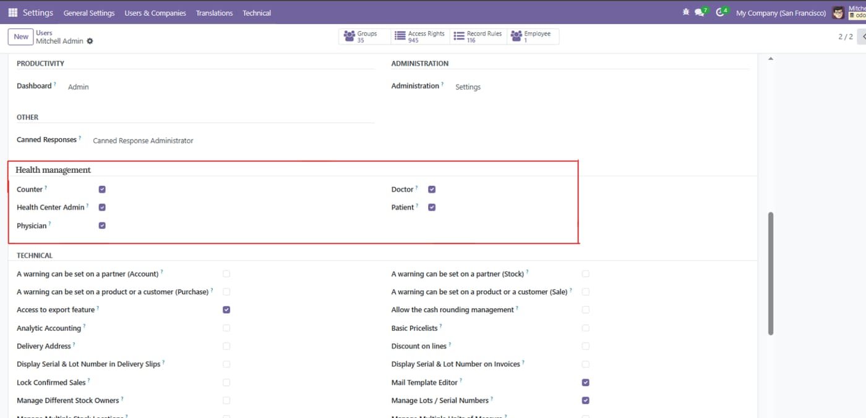Click the 'TECHNICAL' section heading
The image size is (866, 418).
tap(35, 256)
